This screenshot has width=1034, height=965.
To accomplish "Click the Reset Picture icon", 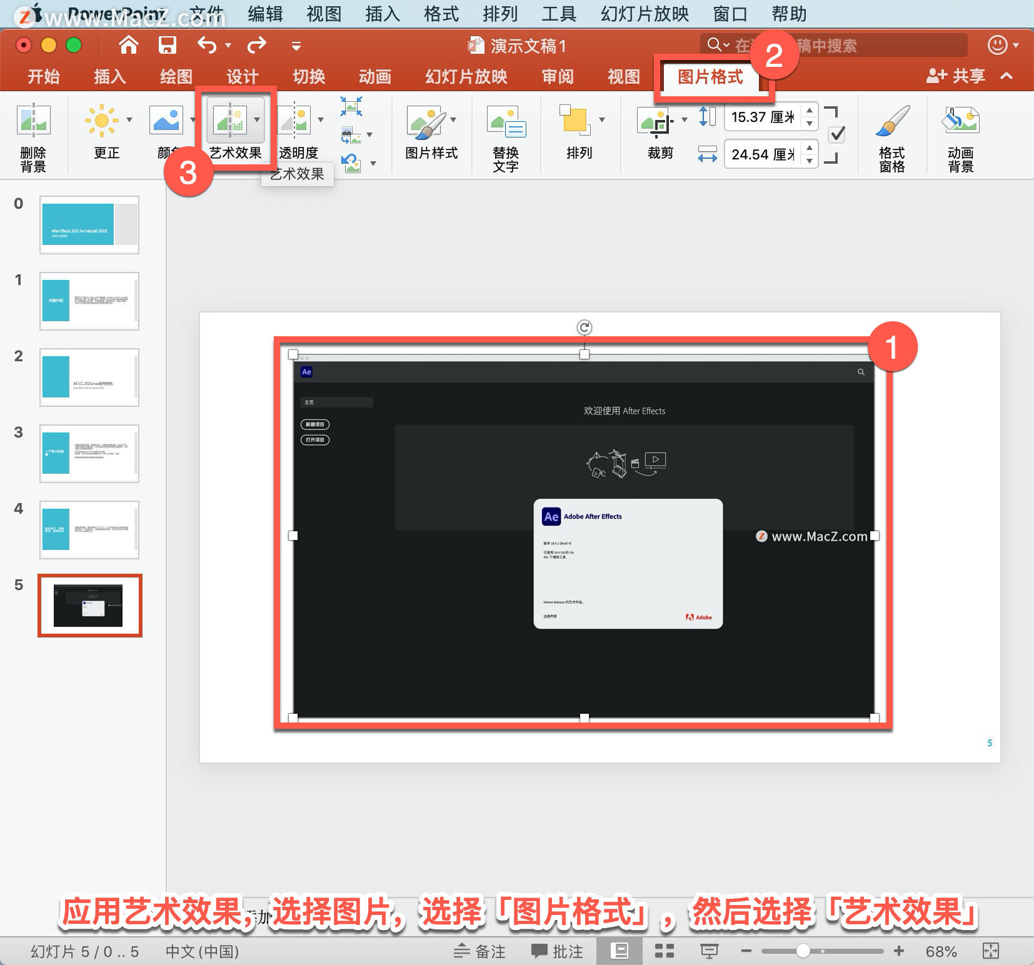I will click(351, 163).
